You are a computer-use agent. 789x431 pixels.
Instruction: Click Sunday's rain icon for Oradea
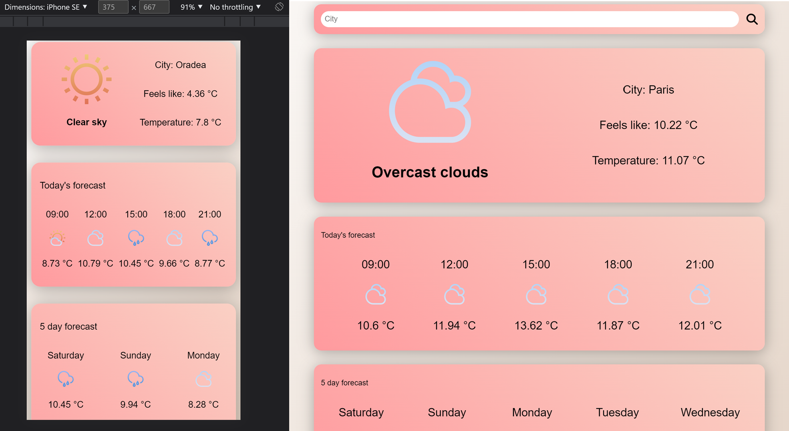click(135, 379)
